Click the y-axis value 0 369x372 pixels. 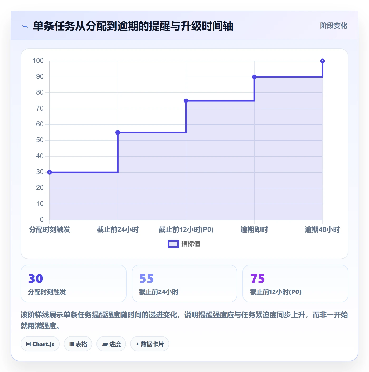tap(42, 220)
